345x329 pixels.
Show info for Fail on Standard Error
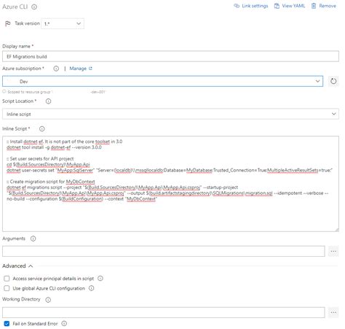64,323
